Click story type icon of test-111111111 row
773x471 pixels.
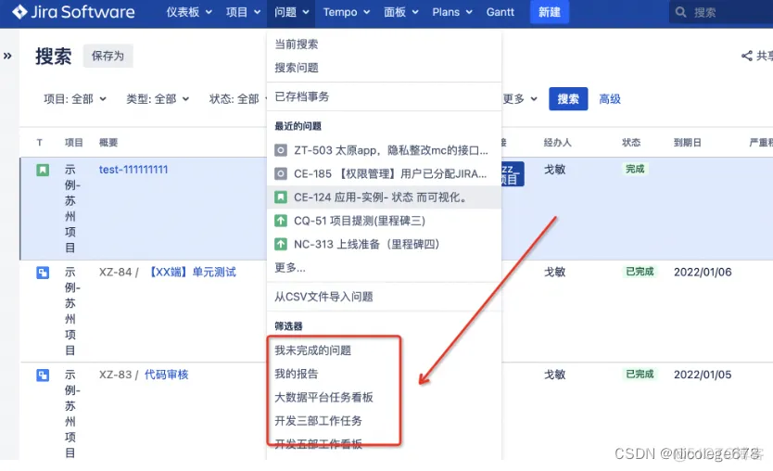click(43, 171)
